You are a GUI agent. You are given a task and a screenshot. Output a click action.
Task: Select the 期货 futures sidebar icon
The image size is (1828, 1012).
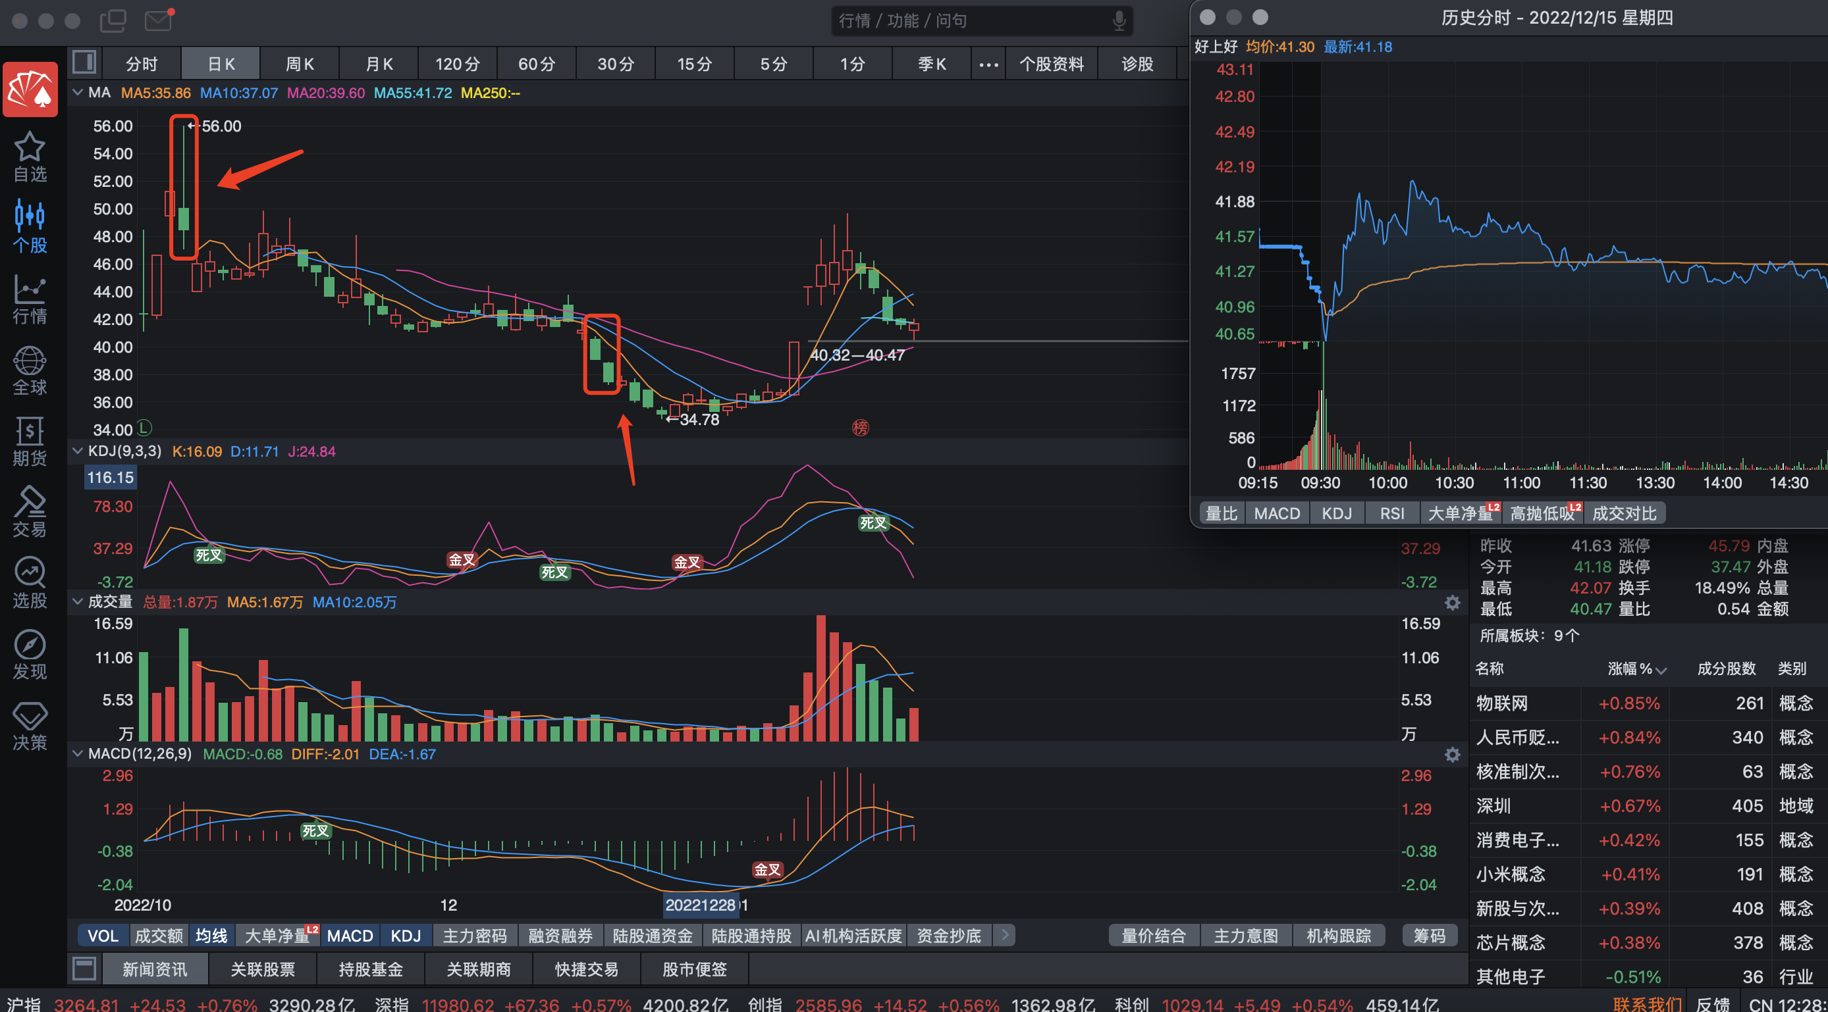point(30,432)
